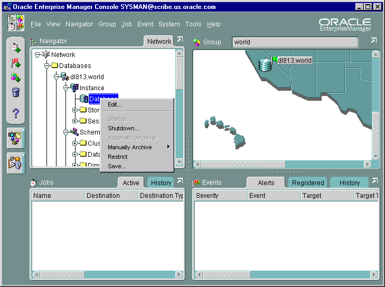This screenshot has width=385, height=287.
Task: Collapse the dl813.world node
Action: tap(56, 77)
